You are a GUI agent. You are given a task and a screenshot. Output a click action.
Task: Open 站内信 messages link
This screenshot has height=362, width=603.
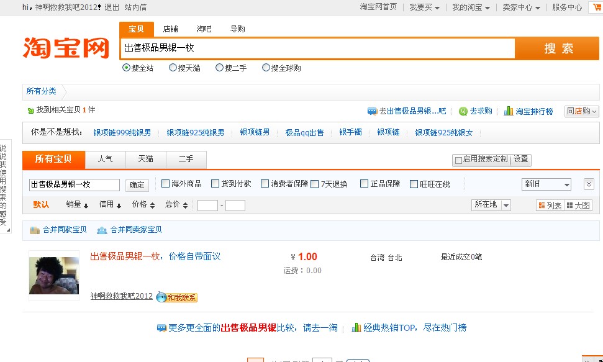pos(135,7)
